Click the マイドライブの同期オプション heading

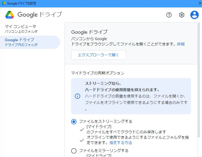click(x=98, y=73)
